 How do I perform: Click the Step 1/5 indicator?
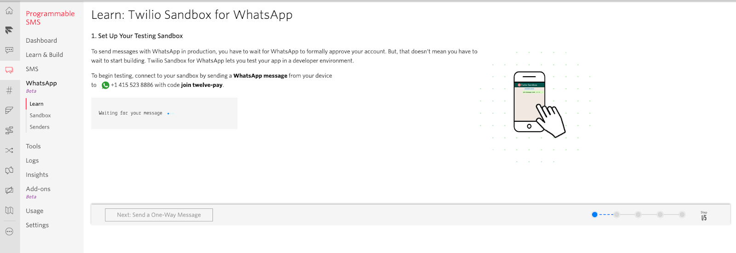(704, 216)
